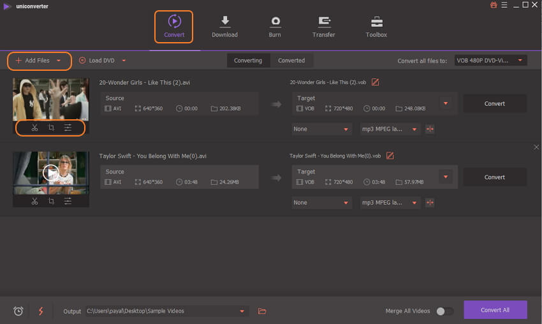Trim the Taylor Swift video with scissors icon
Image resolution: width=542 pixels, height=324 pixels.
[x=34, y=202]
